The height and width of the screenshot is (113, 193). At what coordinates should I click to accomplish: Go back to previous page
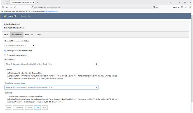point(7,7)
